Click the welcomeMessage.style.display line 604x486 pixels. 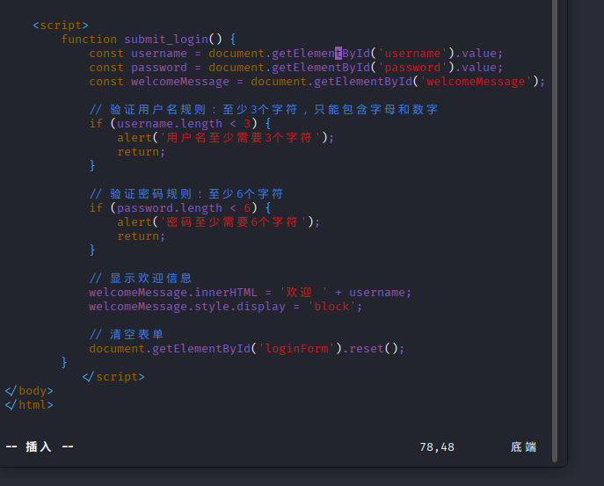[x=225, y=307]
